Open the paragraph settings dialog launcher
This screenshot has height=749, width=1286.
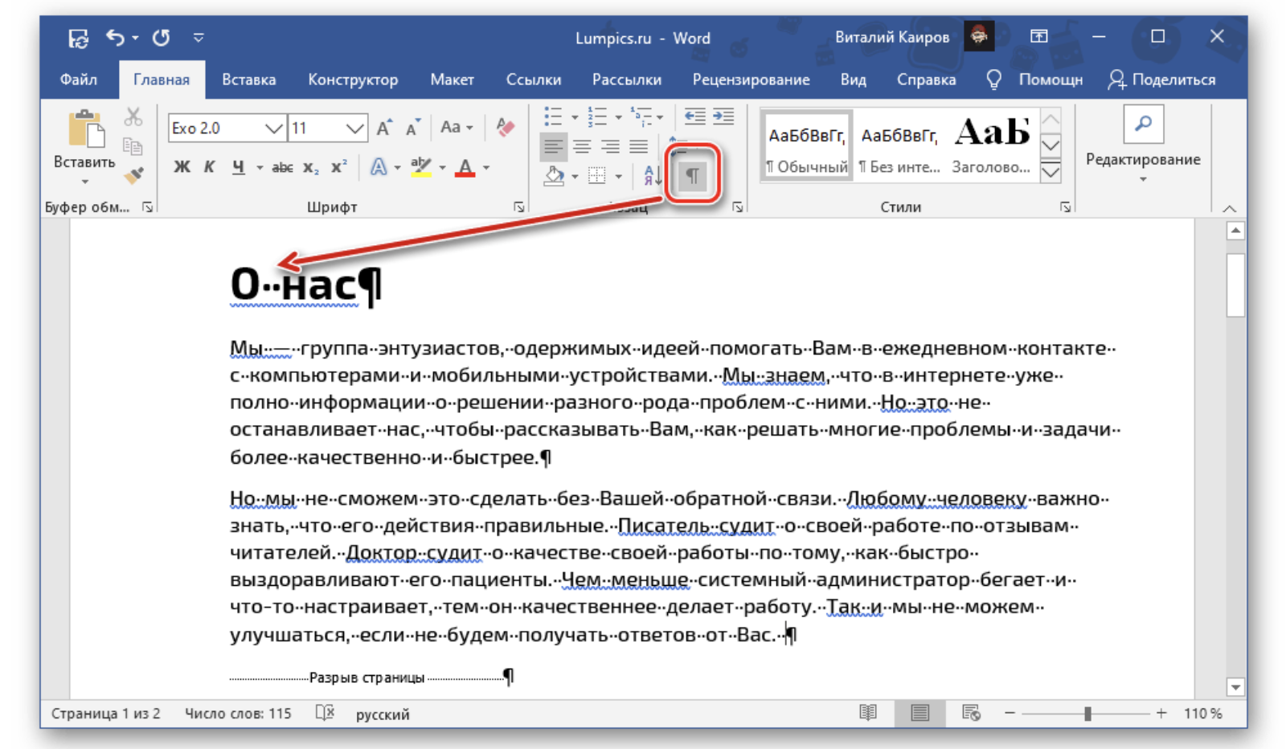tap(738, 207)
